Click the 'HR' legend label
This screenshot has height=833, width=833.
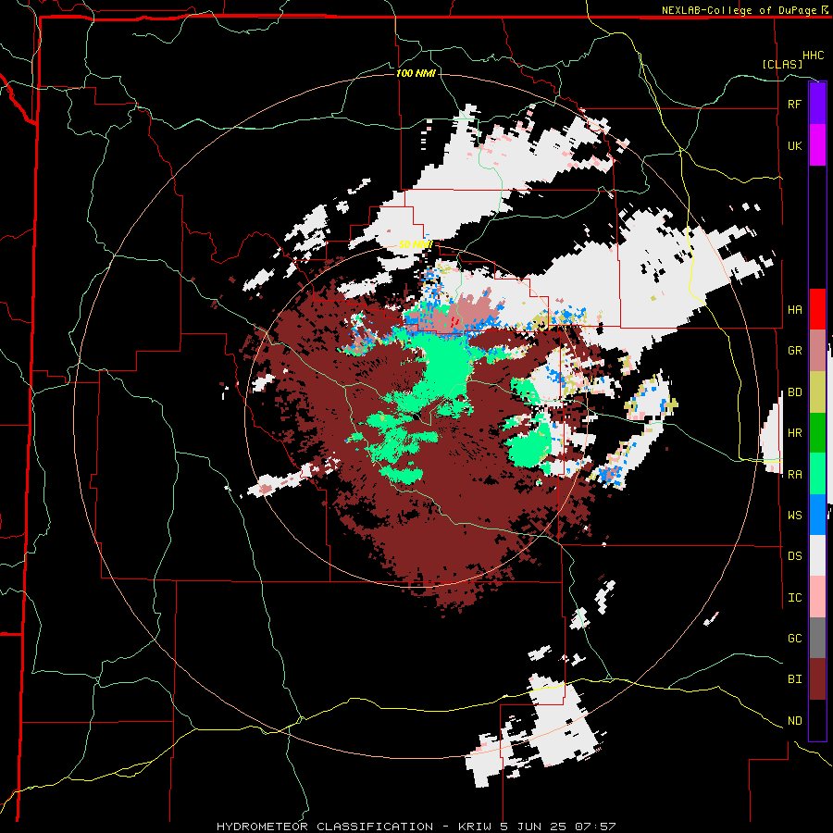point(794,433)
